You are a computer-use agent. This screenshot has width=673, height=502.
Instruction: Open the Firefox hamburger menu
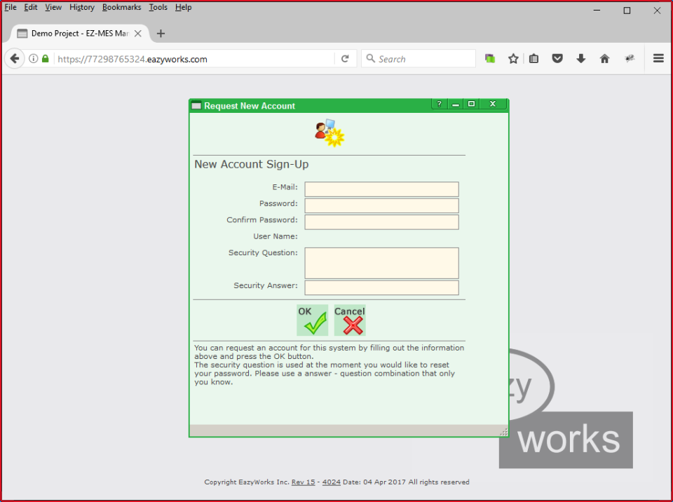(x=658, y=58)
